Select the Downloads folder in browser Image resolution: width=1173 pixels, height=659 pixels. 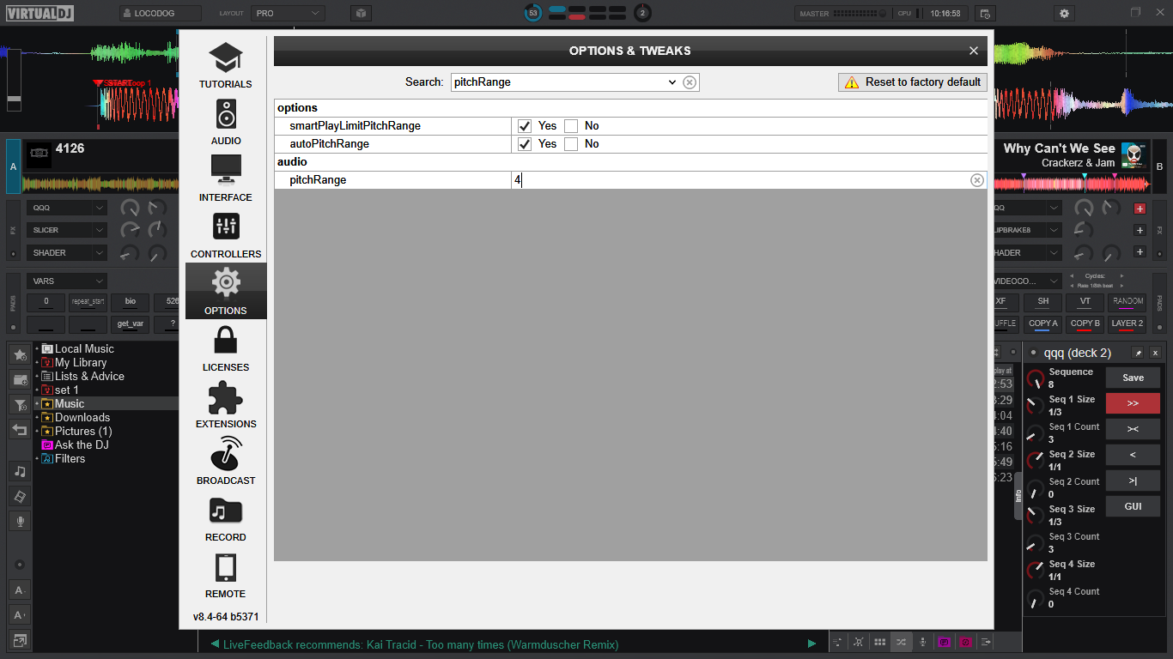pos(82,418)
